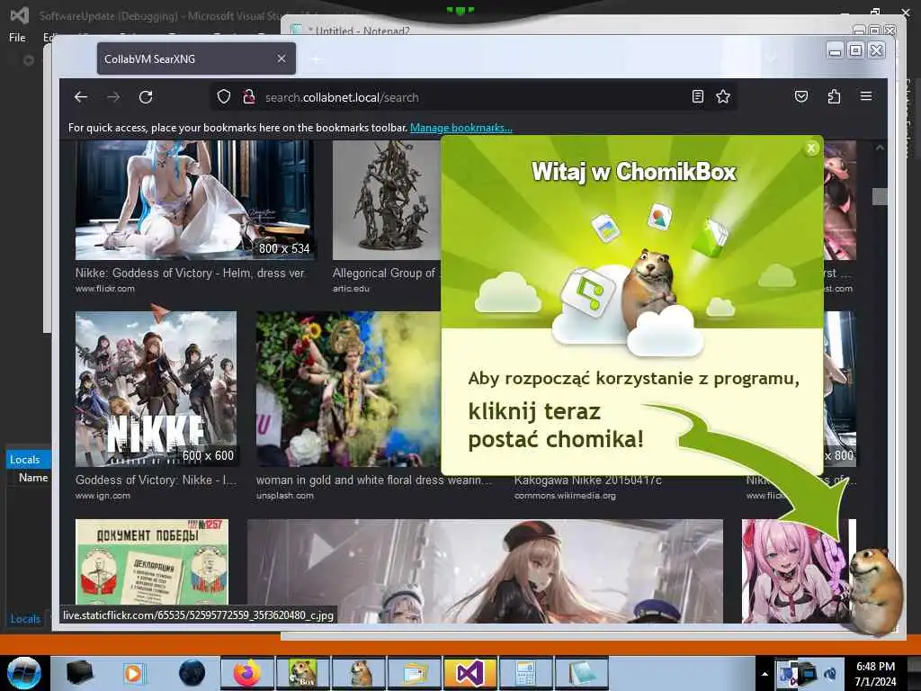The height and width of the screenshot is (691, 921).
Task: Switch to Notepad2 from the taskbar
Action: (x=582, y=673)
